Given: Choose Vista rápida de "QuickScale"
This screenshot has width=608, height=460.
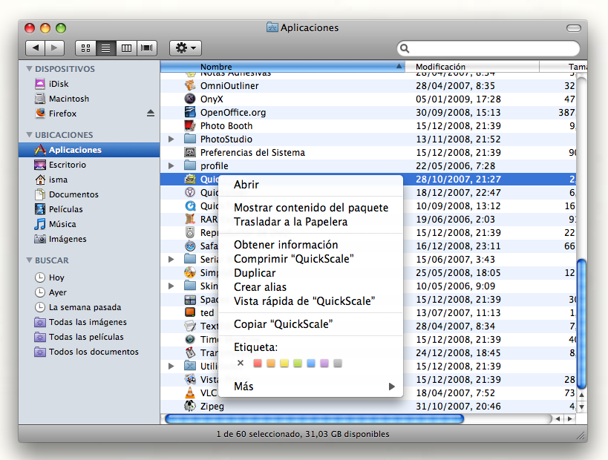Looking at the screenshot, I should (x=310, y=301).
